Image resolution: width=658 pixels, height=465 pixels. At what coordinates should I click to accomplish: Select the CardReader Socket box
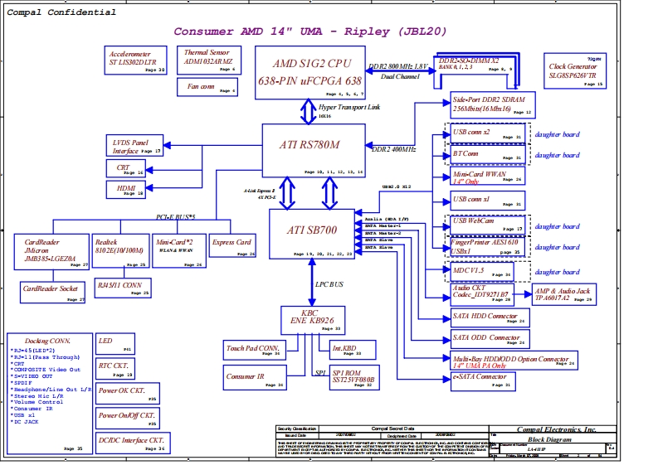click(x=53, y=292)
